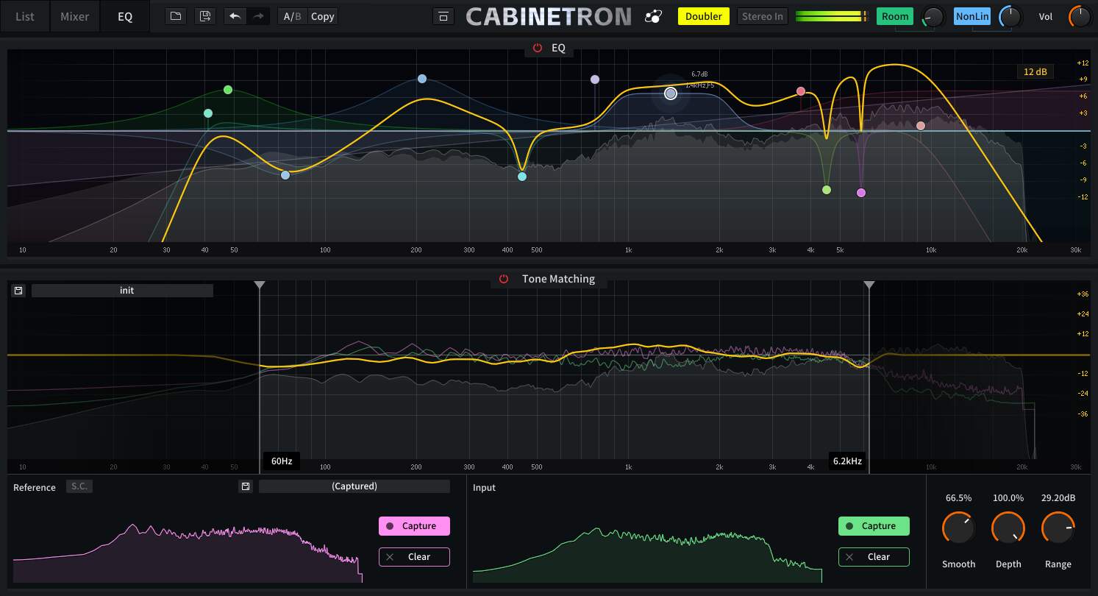Click the window resize icon left of logo
The image size is (1098, 596).
point(443,15)
